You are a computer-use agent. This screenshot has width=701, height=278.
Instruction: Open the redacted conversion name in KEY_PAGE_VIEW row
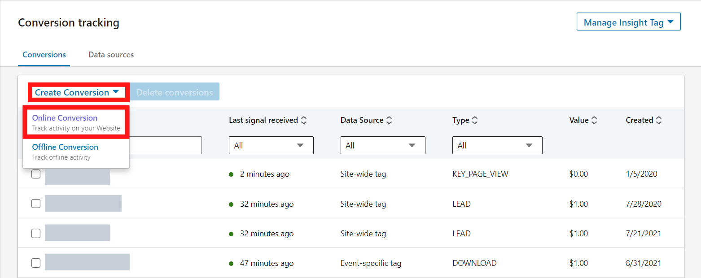[x=77, y=176]
